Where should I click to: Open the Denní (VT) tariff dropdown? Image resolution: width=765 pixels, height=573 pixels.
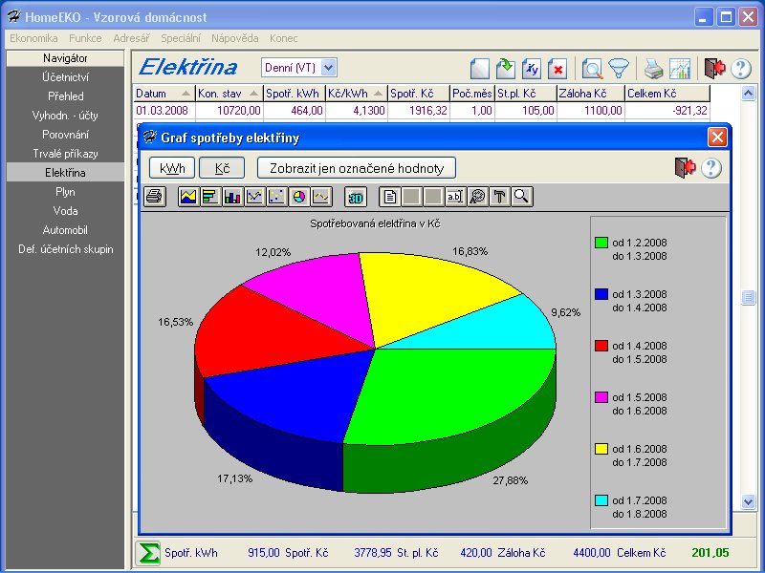click(329, 68)
